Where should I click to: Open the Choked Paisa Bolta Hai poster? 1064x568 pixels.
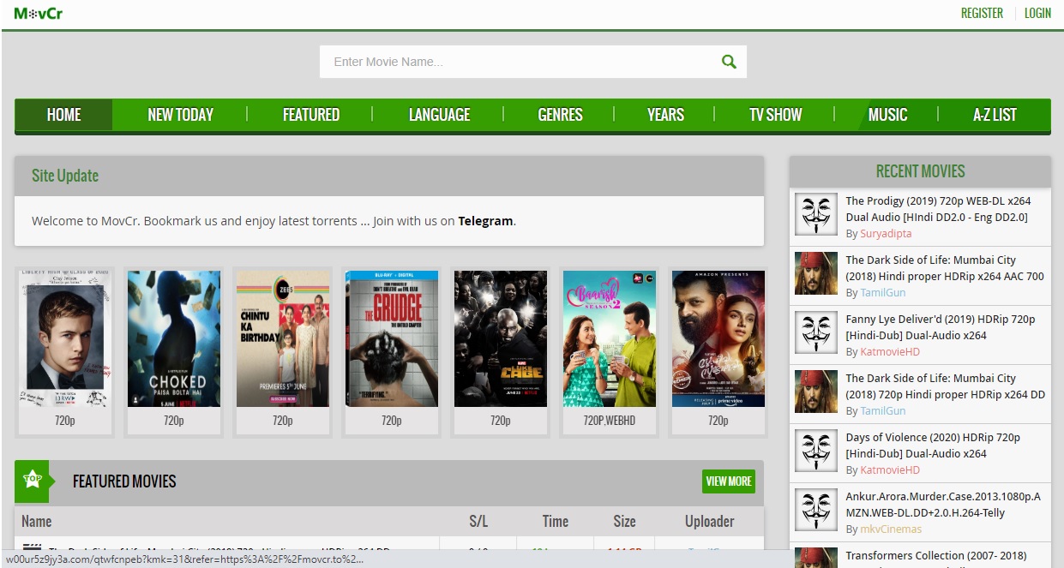point(174,338)
